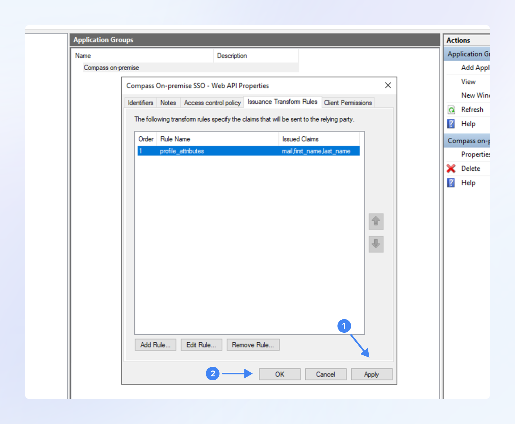Select Compass on-premise application group

point(111,68)
